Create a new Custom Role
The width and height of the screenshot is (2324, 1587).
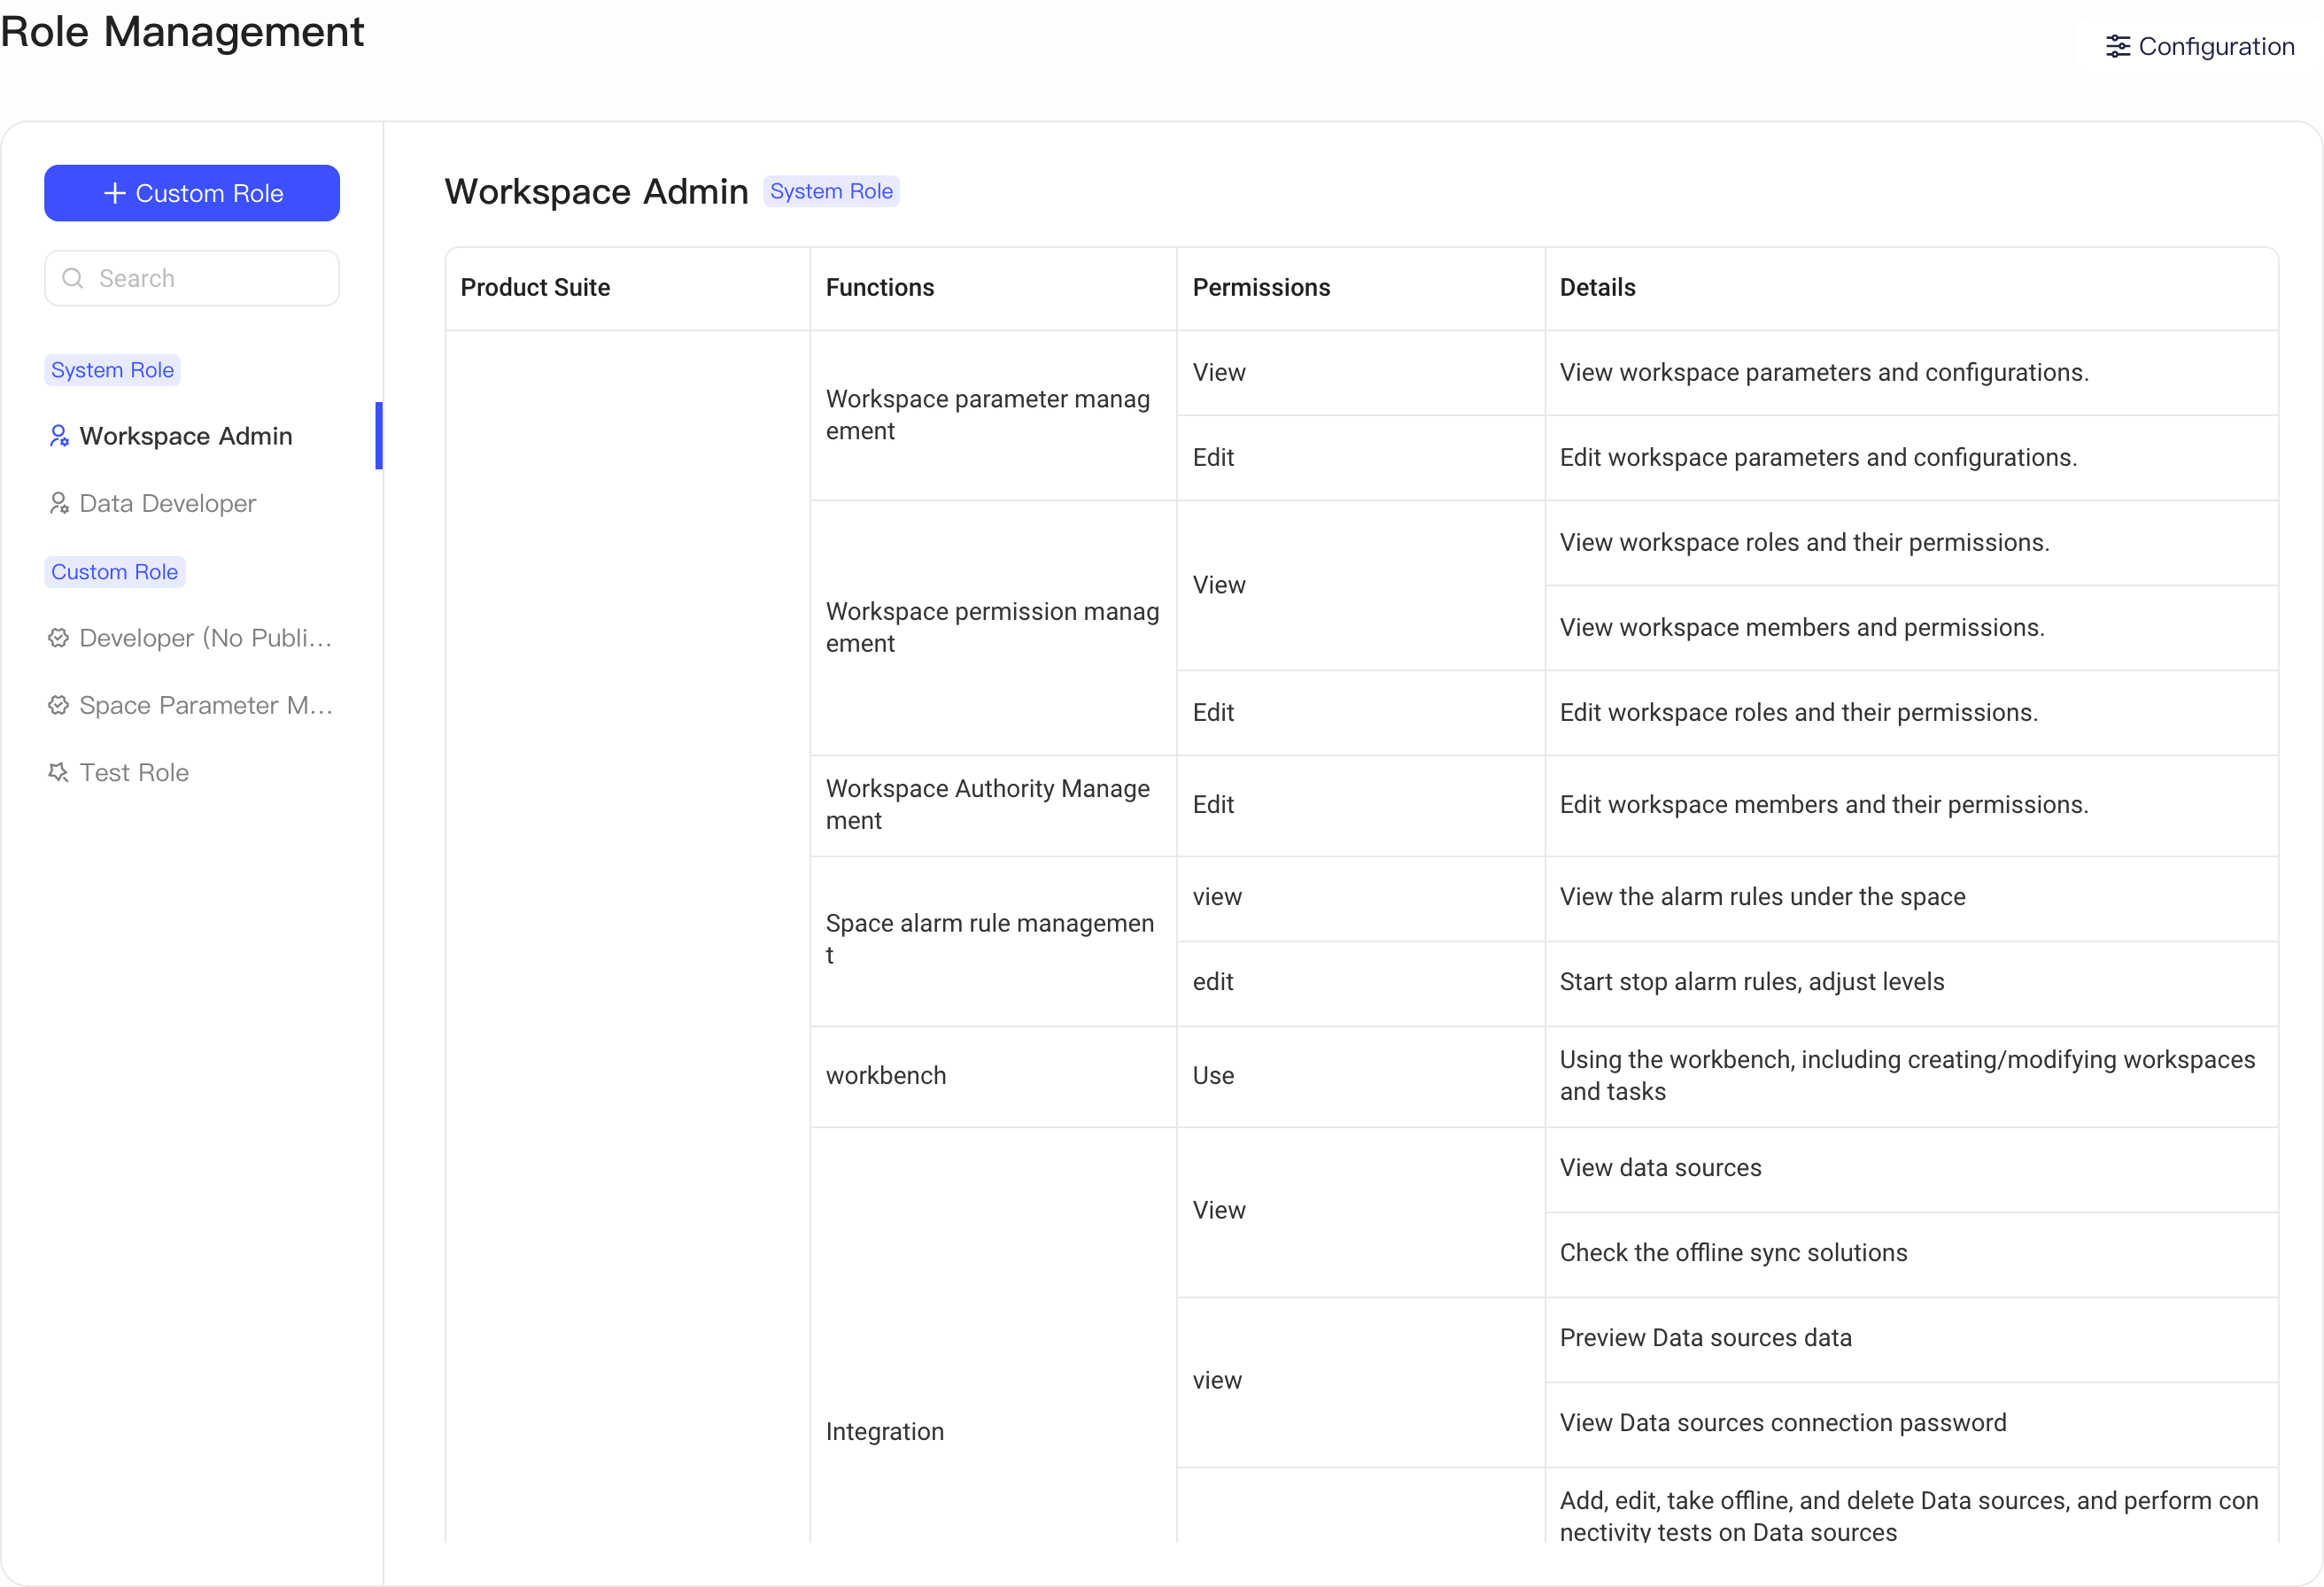pos(192,193)
